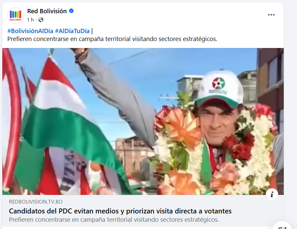
Task: Click the globe public audience icon
Action: click(x=41, y=20)
